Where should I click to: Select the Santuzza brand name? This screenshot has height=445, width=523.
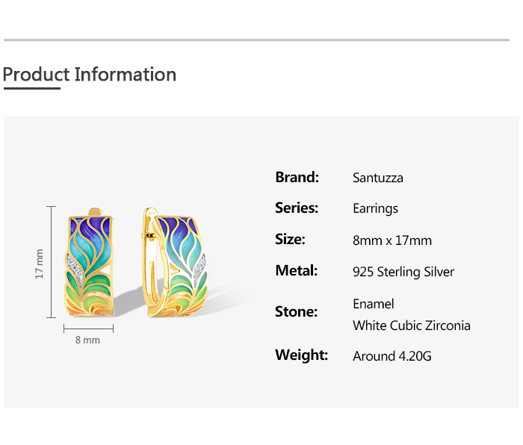tap(377, 178)
